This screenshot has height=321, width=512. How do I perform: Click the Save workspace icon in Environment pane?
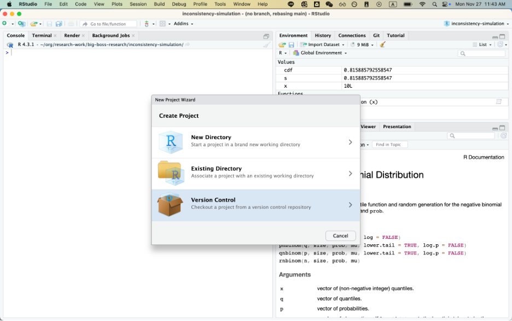[291, 44]
